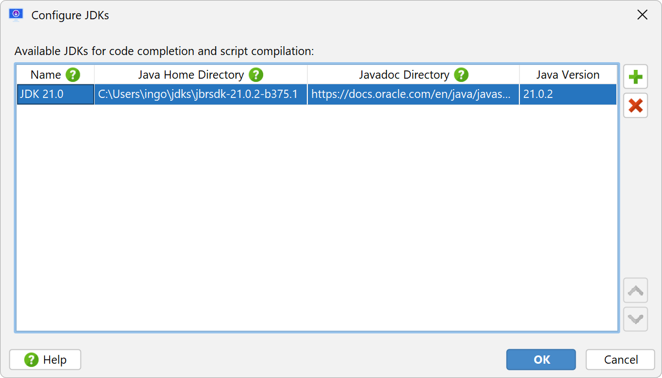Click the Java Version column header
Screen dimensions: 662x378
click(x=568, y=75)
